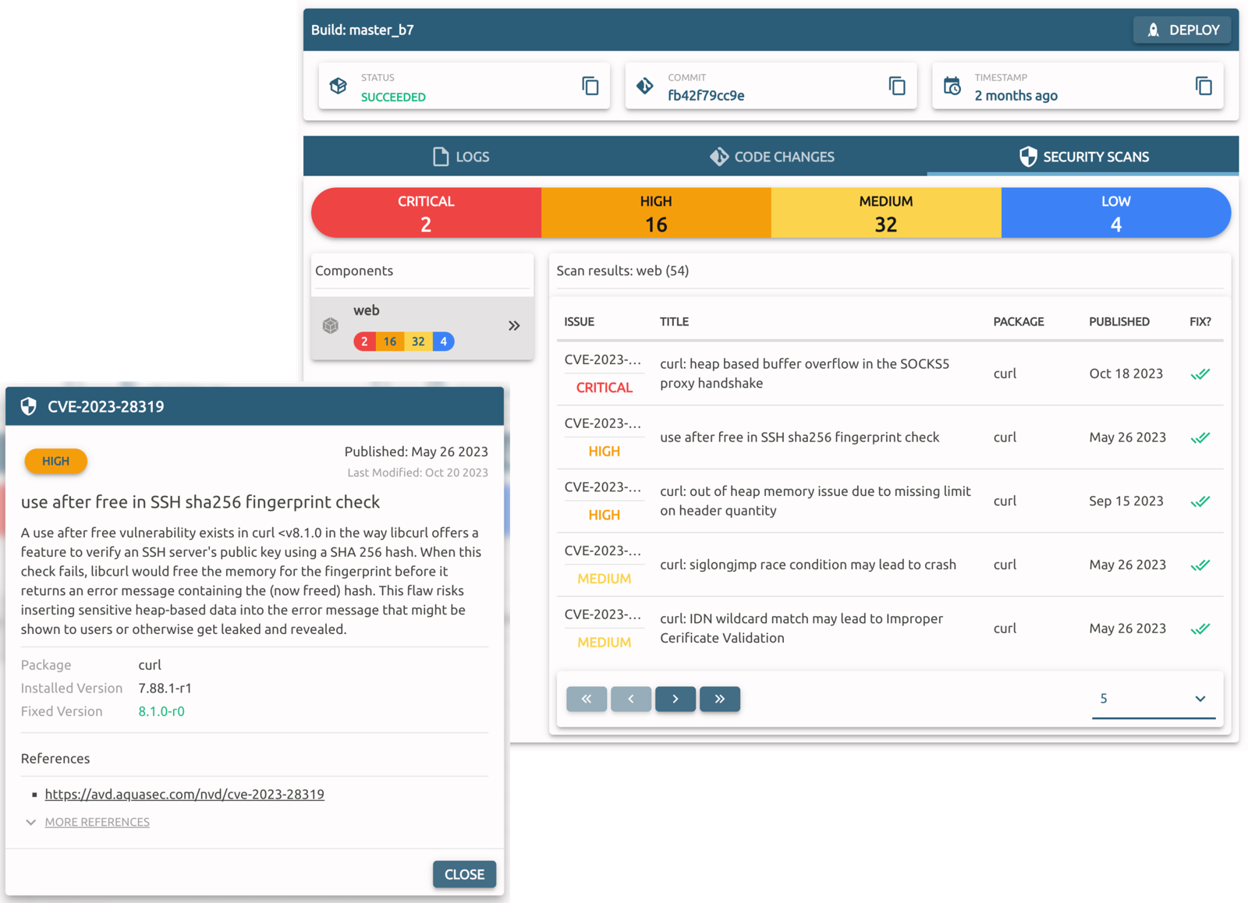The image size is (1248, 903).
Task: Click the FIX? column header
Action: point(1200,321)
